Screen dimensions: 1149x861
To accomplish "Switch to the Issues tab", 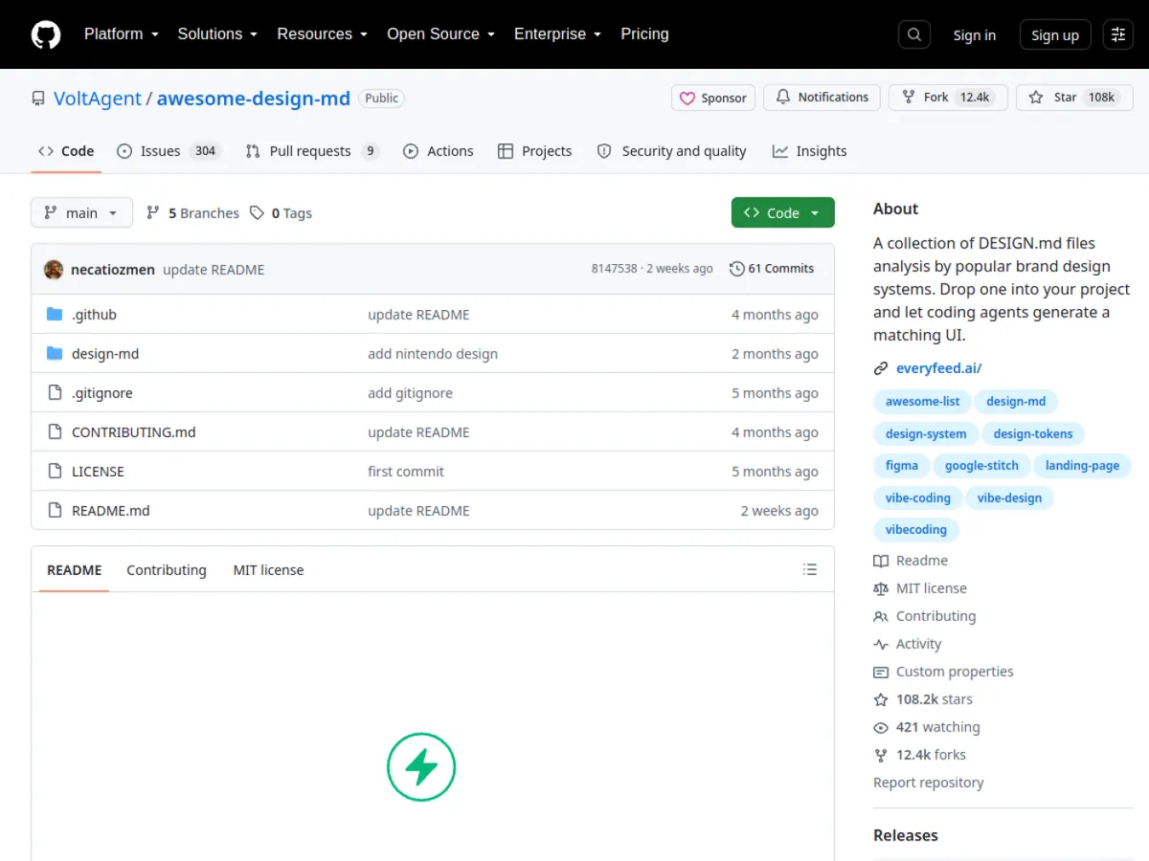I will point(169,151).
